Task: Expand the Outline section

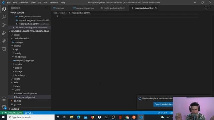Action: pos(15,109)
